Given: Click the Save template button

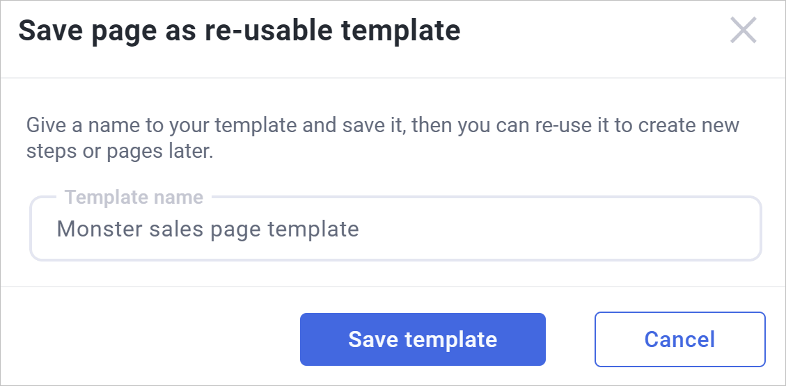Looking at the screenshot, I should 423,339.
